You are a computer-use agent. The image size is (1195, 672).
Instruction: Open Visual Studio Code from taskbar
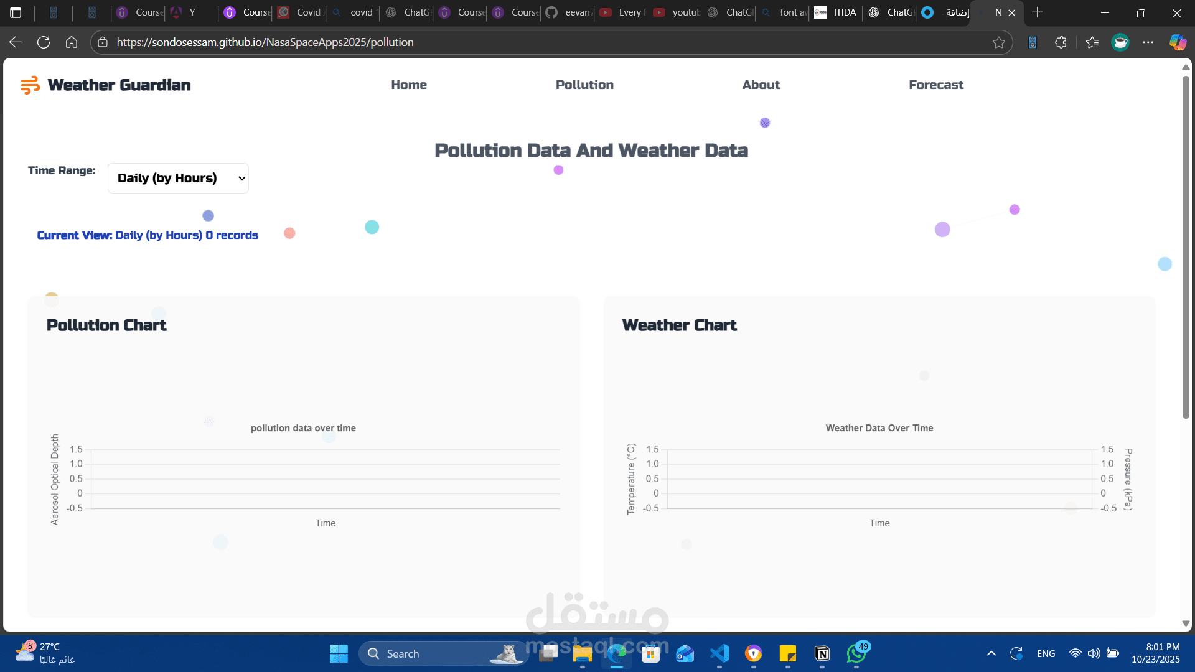click(719, 654)
